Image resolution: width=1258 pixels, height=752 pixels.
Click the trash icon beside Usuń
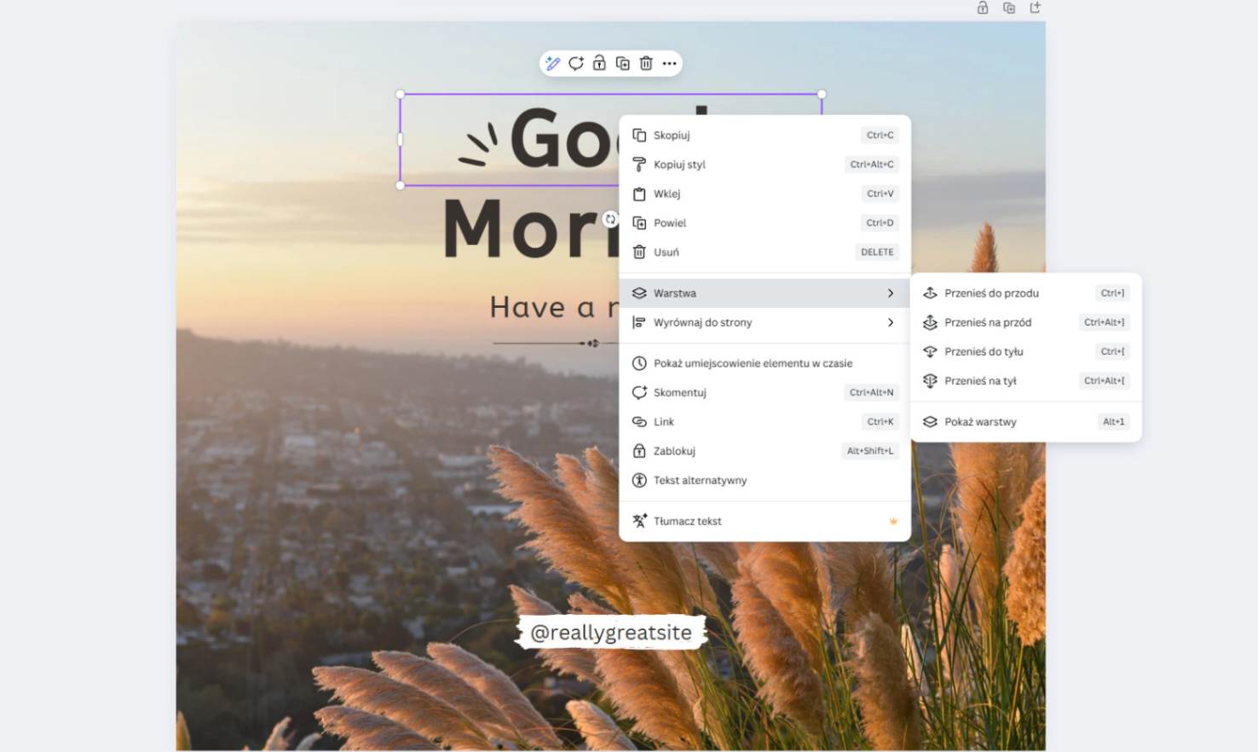tap(639, 252)
